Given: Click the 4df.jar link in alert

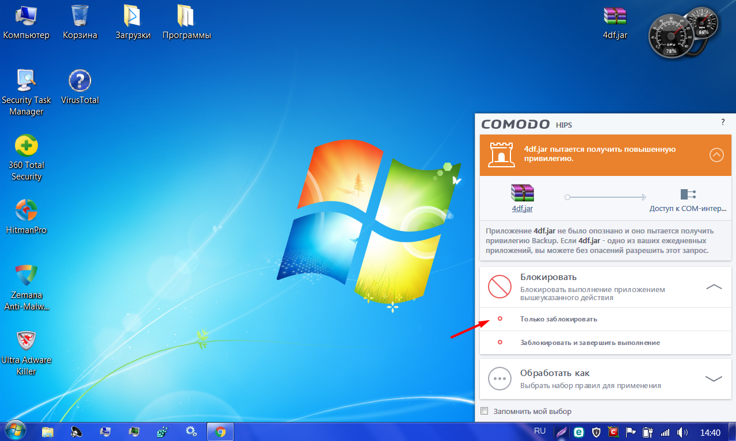Looking at the screenshot, I should click(522, 209).
